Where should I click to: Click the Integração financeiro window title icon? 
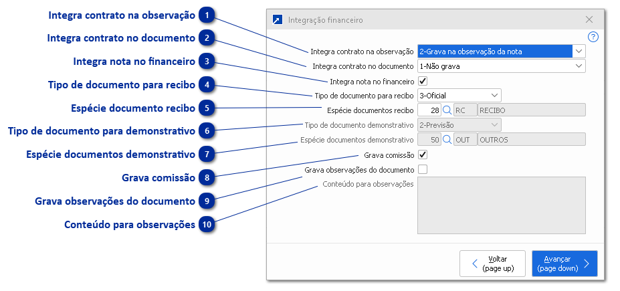click(x=278, y=19)
